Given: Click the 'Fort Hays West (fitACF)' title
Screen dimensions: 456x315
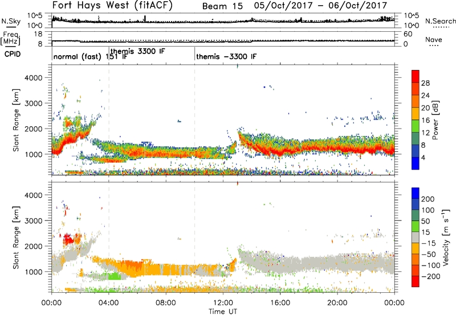Looking at the screenshot, I should tap(112, 6).
